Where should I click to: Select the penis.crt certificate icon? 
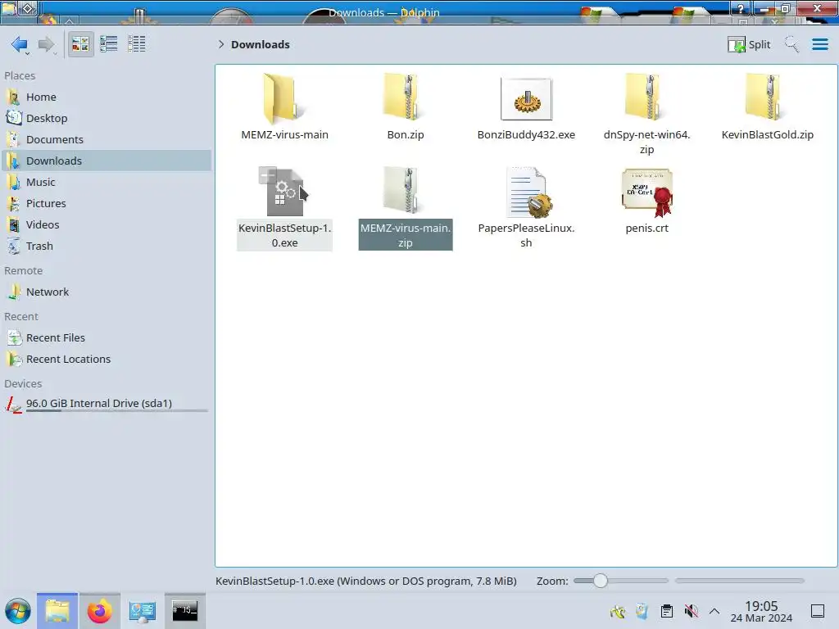(647, 192)
